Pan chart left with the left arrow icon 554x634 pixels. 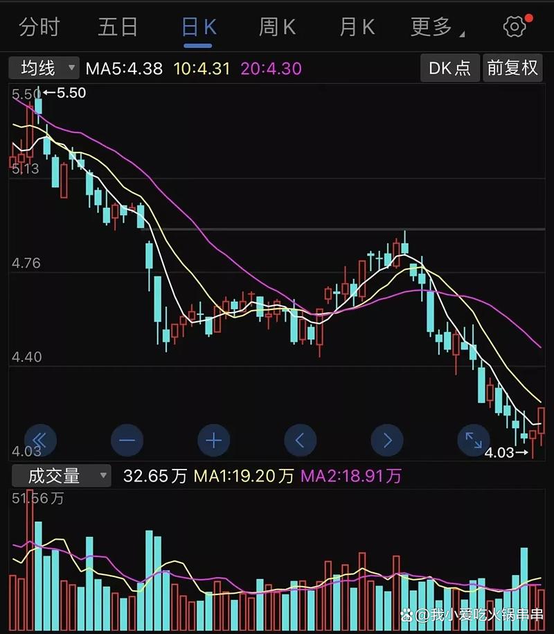pyautogui.click(x=301, y=440)
